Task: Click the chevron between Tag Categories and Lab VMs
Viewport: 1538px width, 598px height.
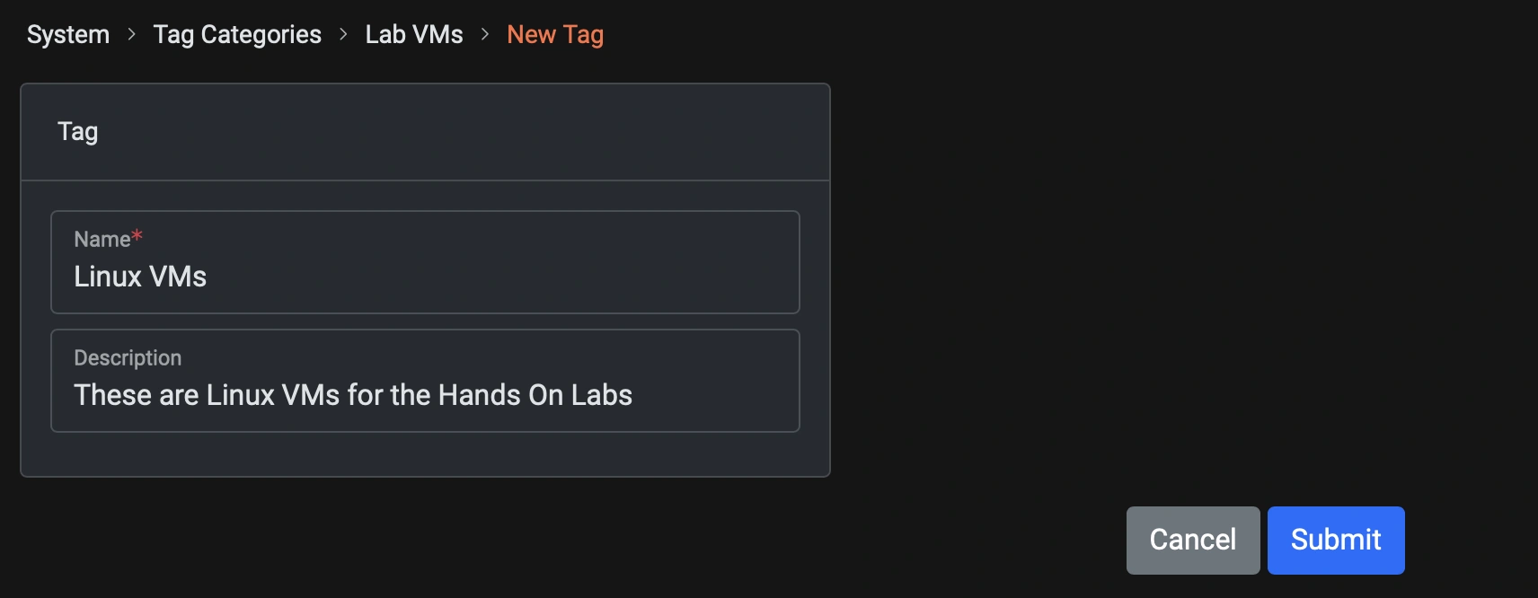Action: (x=343, y=34)
